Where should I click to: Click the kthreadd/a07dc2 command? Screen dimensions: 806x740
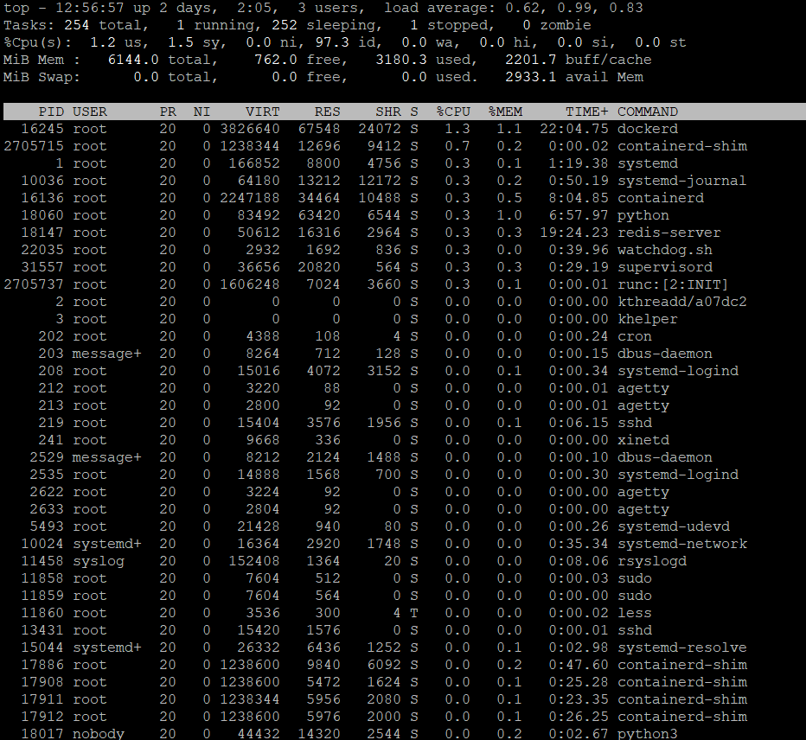pos(681,302)
